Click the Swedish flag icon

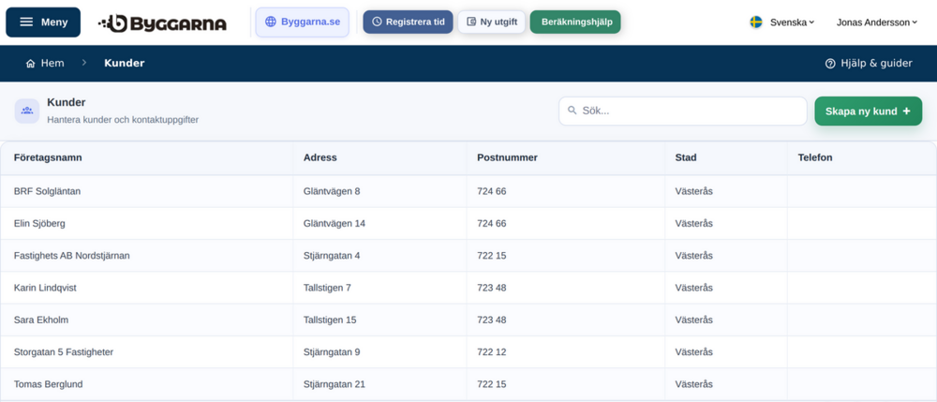click(756, 22)
